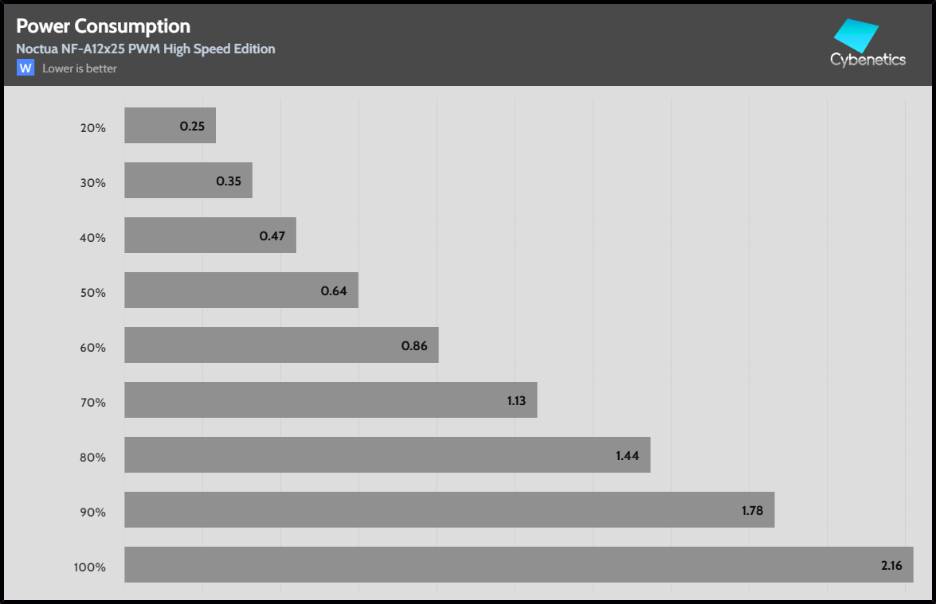Click the 100% axis label
Screen dimensions: 936x604
[90, 567]
